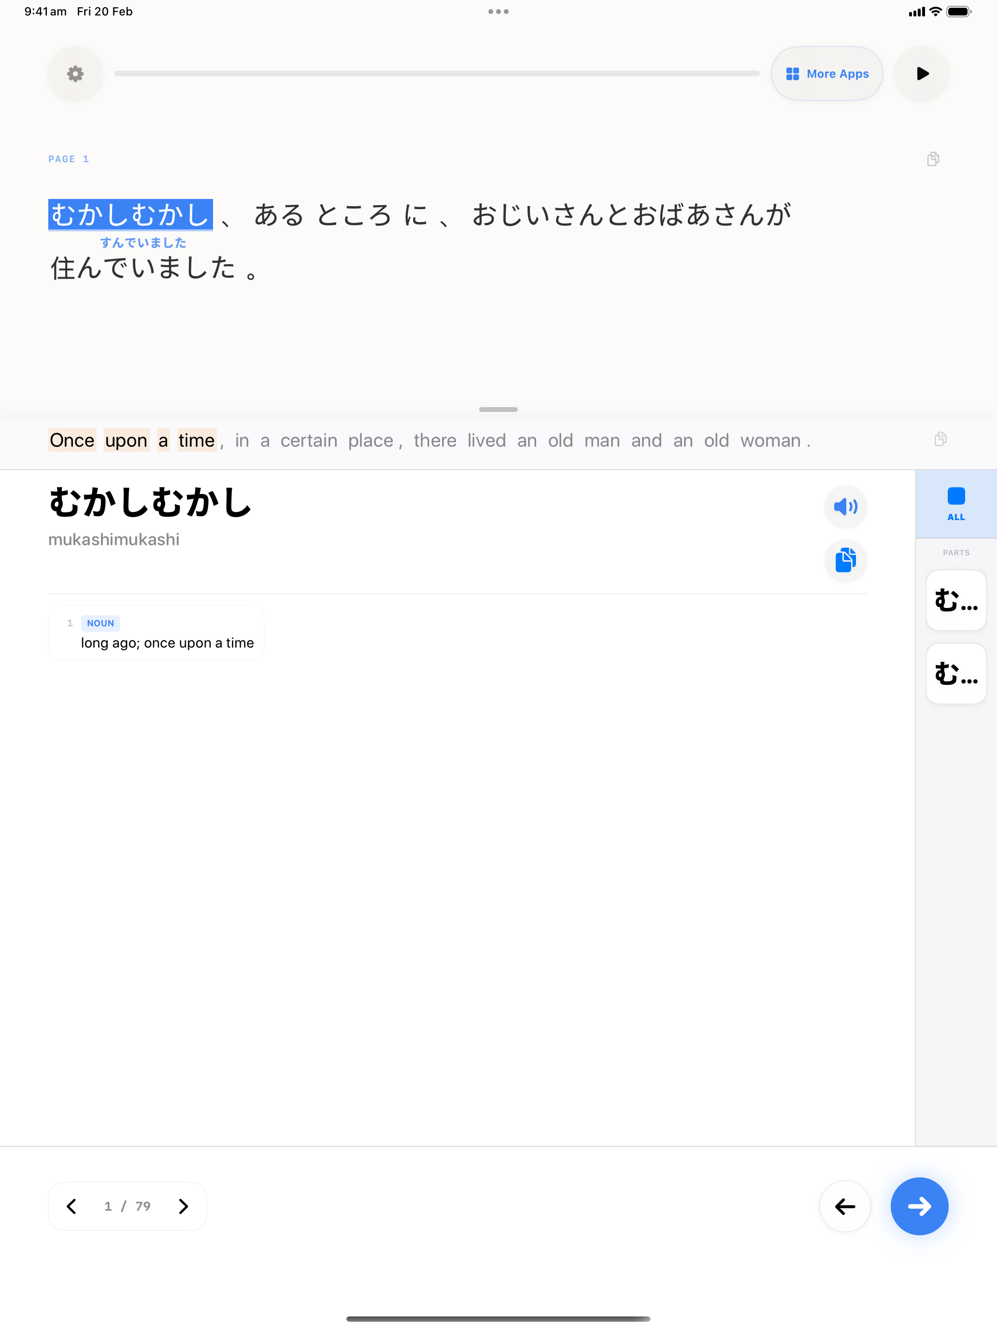This screenshot has height=1329, width=997.
Task: Click the blue forward arrow button
Action: (919, 1206)
